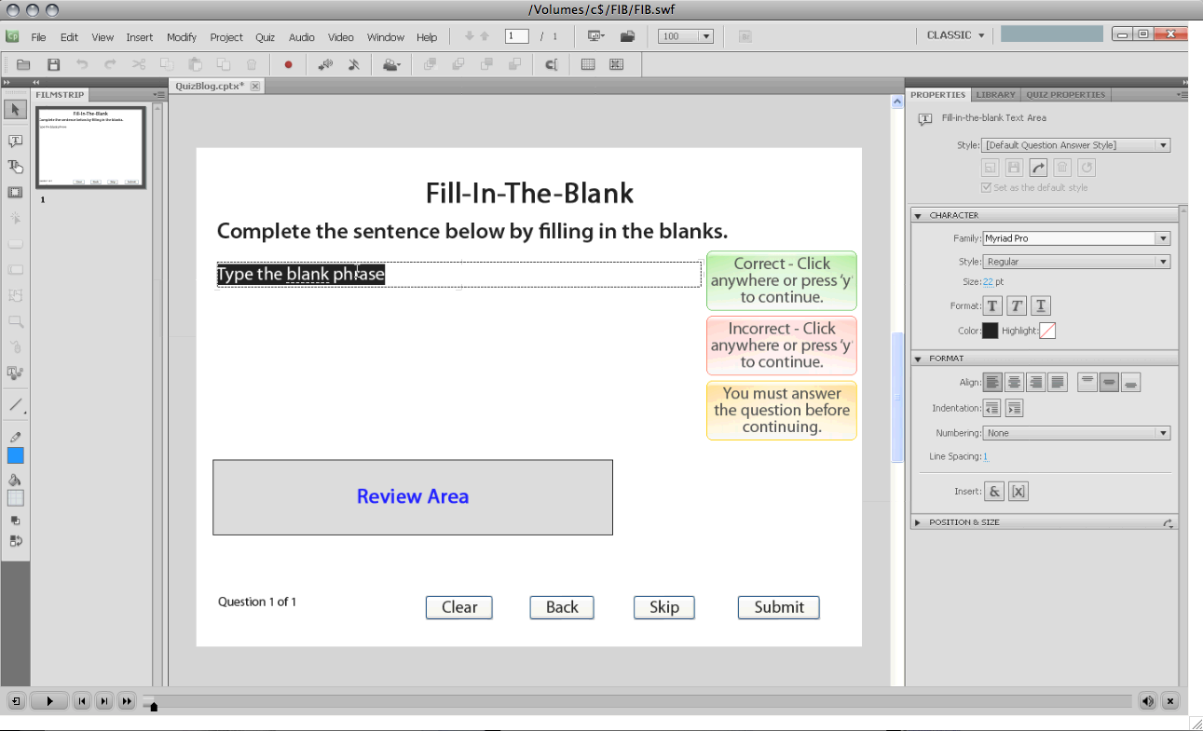The image size is (1203, 731).
Task: Open the black text Color swatch
Action: coord(990,331)
